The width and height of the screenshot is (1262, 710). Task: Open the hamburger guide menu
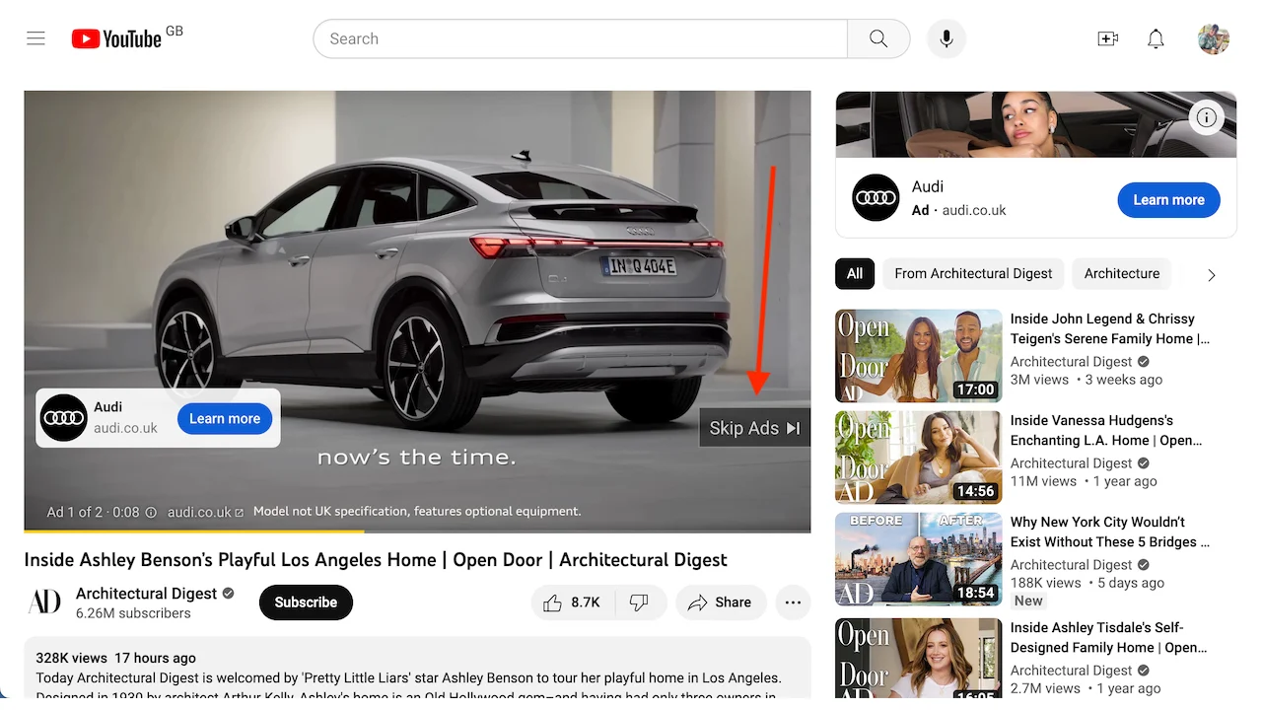[36, 38]
